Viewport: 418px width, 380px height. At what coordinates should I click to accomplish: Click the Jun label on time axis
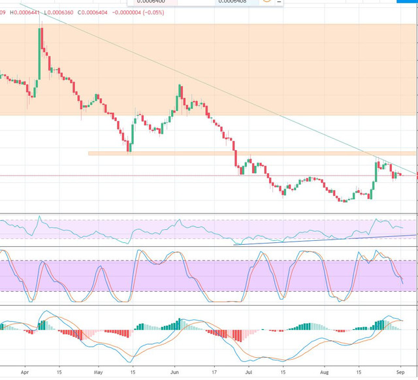click(174, 372)
